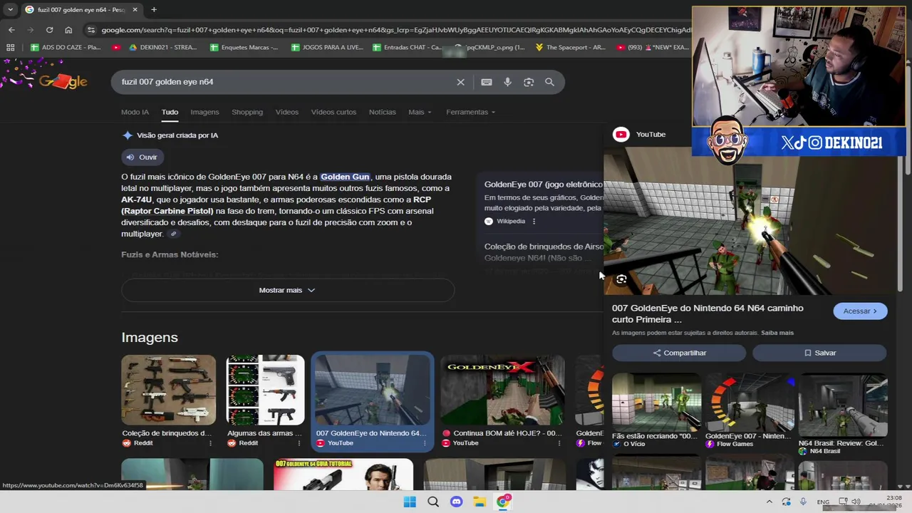This screenshot has width=912, height=513.
Task: Clear the Google search box with X
Action: coord(460,82)
